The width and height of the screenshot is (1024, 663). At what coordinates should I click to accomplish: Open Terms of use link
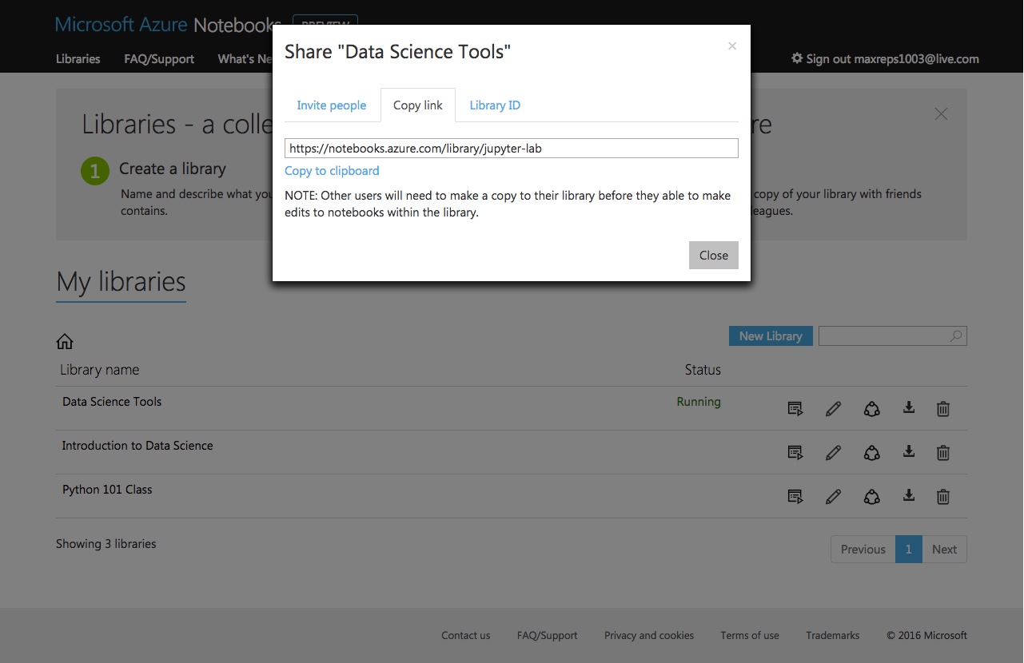pyautogui.click(x=750, y=636)
